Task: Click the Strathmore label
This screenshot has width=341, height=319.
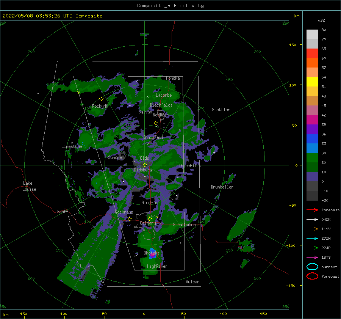Action: 184,225
